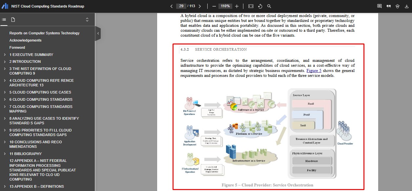Screen dimensions: 412x191
Task: Expand the 2 INTRODUCTION section
Action: [x=5, y=61]
